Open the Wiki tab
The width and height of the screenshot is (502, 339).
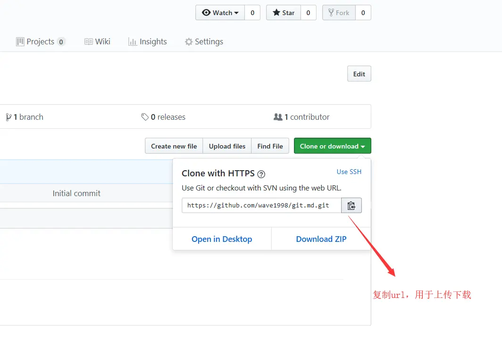pos(97,41)
